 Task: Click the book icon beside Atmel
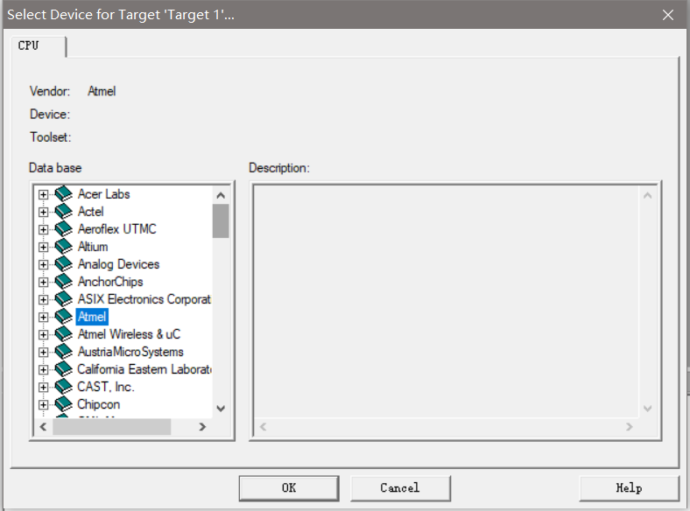[64, 317]
